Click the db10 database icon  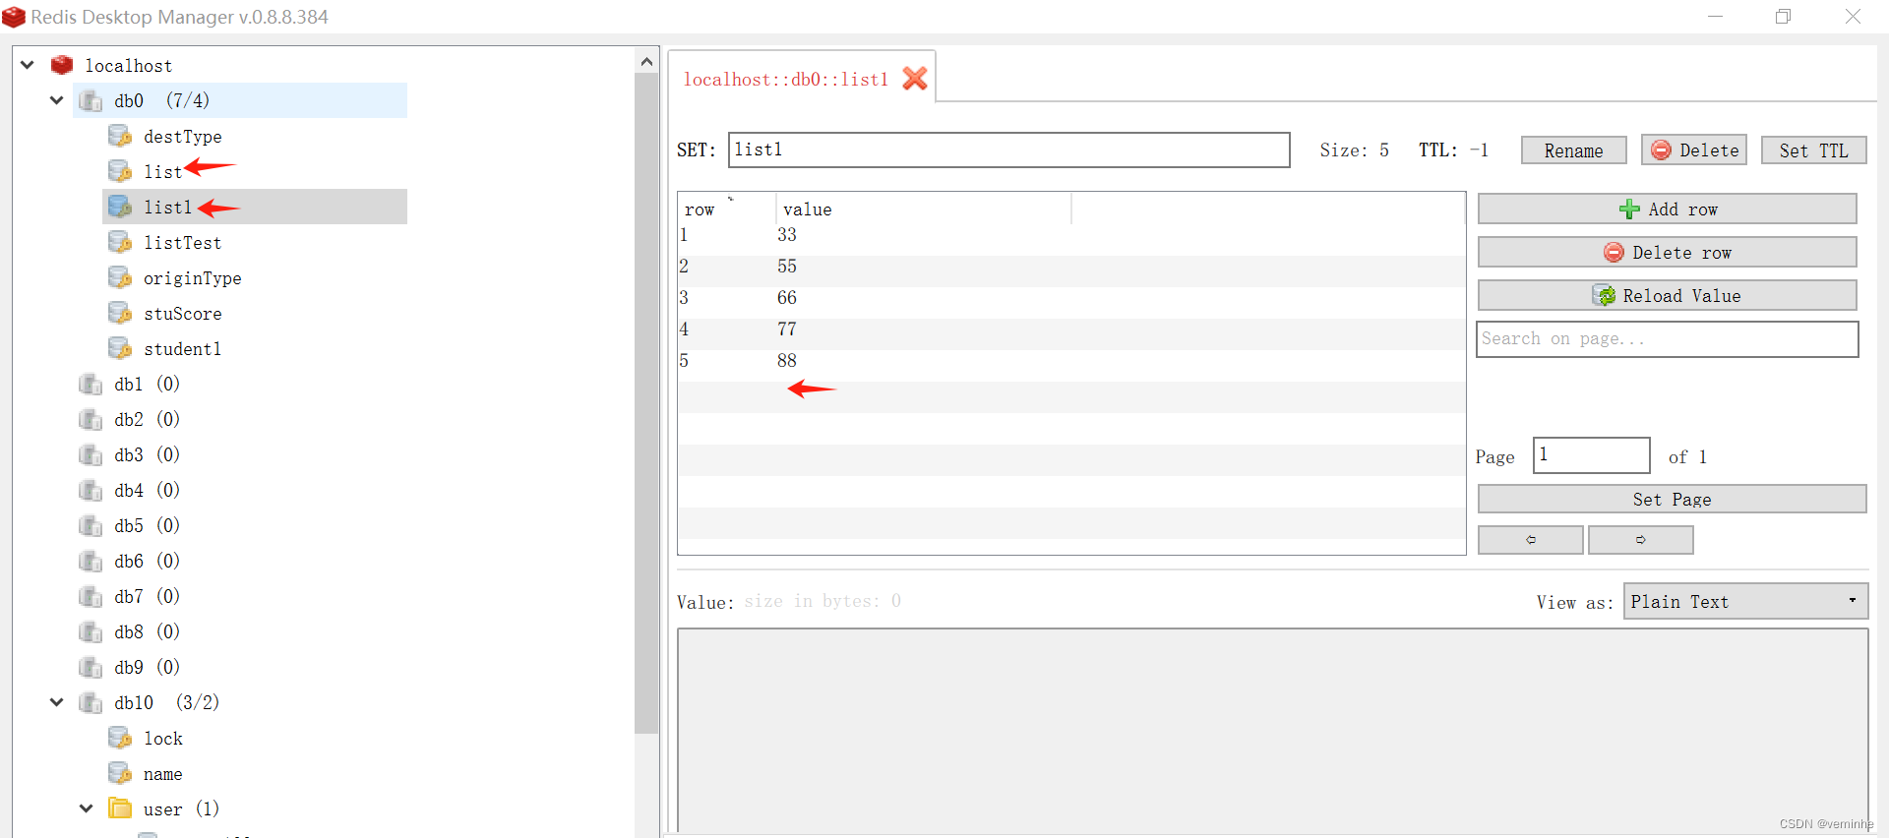click(91, 702)
